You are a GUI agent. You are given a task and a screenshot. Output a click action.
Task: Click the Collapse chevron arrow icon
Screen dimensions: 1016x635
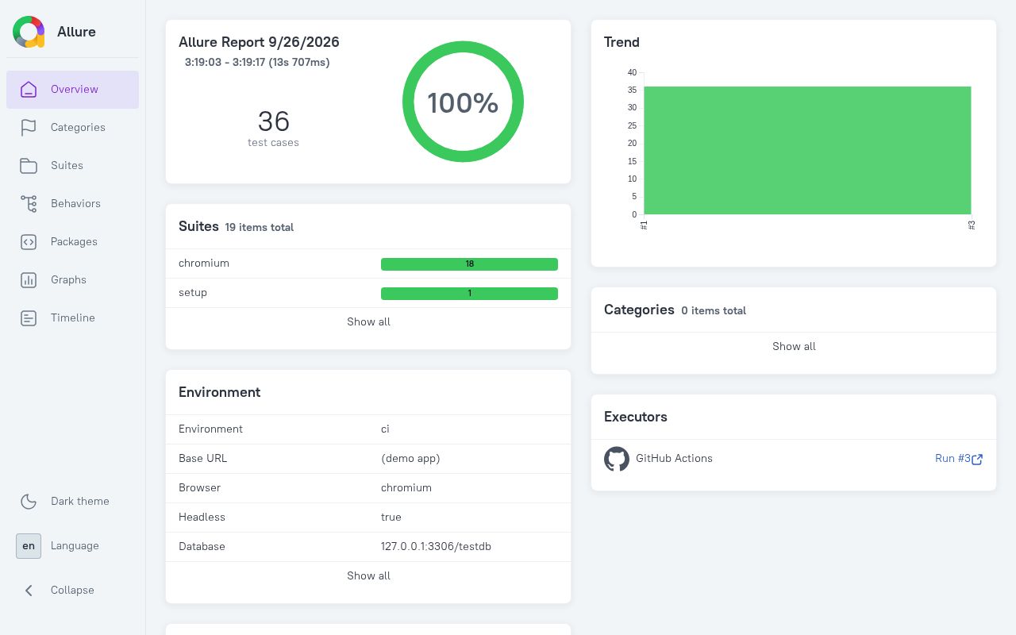pos(29,591)
